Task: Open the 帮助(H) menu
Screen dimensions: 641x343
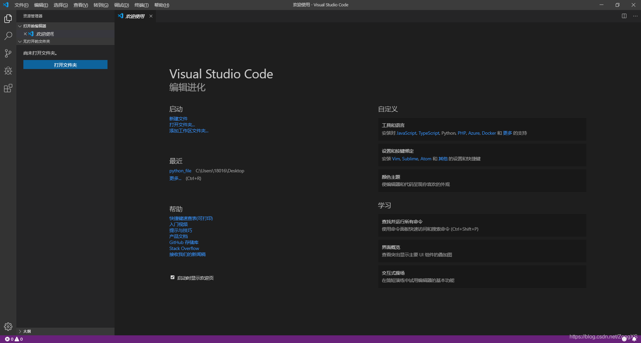Action: 162,5
